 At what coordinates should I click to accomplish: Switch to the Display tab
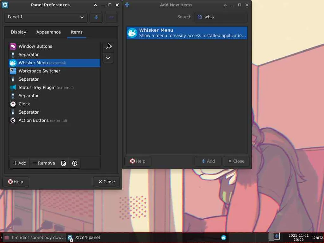[18, 32]
